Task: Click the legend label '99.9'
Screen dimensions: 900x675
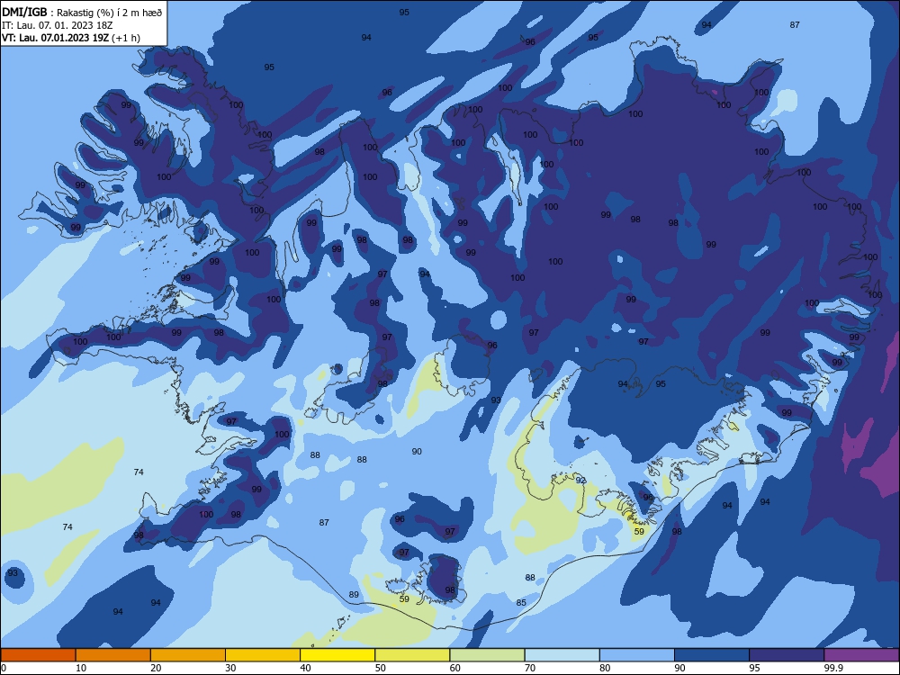Action: point(832,668)
